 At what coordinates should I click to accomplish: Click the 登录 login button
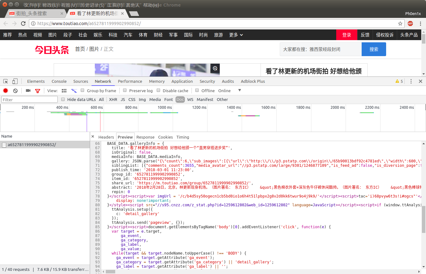[347, 35]
